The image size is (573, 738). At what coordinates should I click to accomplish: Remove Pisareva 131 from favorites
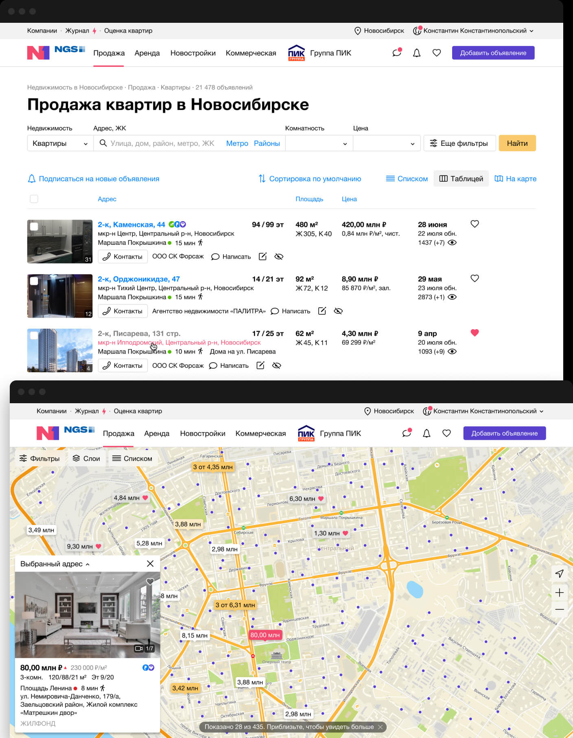pos(475,333)
